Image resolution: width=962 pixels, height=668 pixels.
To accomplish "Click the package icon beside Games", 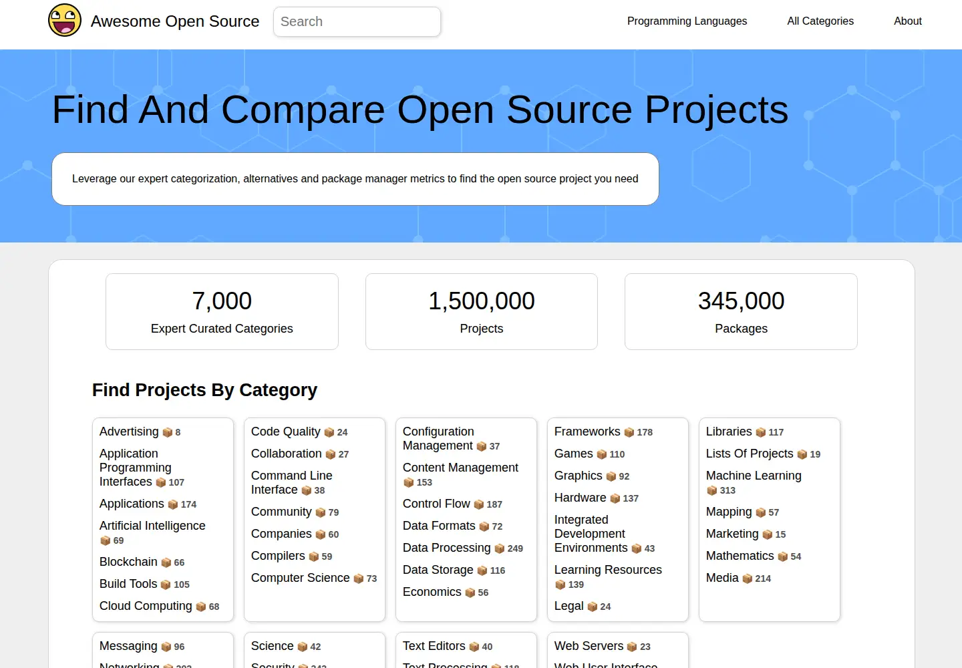I will 602,454.
